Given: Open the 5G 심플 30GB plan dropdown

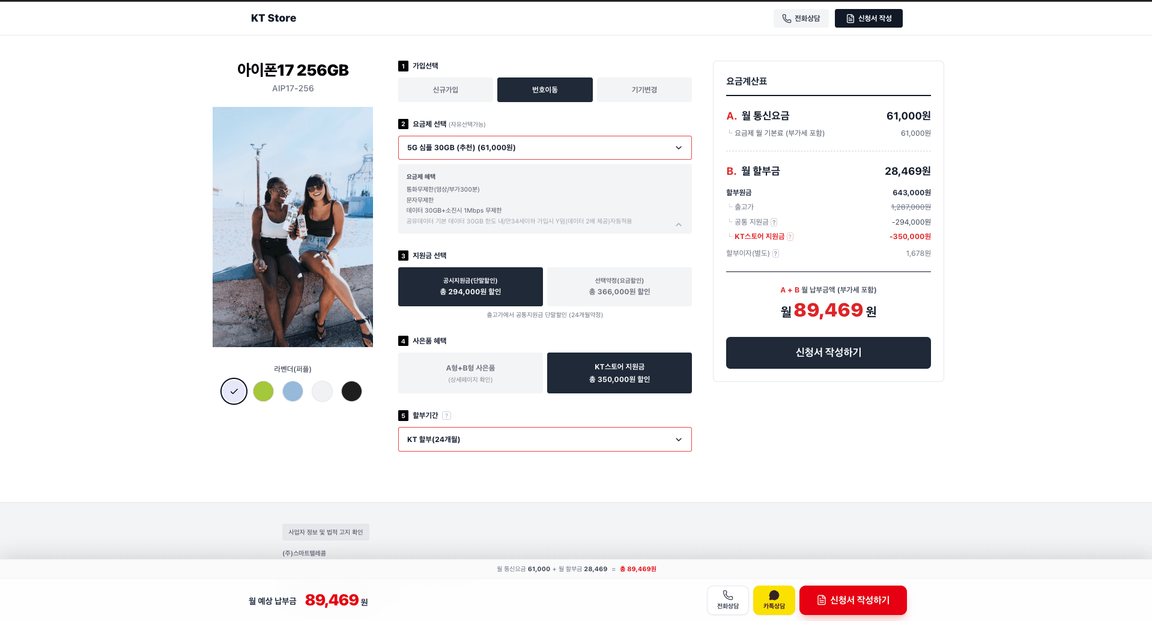Looking at the screenshot, I should coord(545,148).
